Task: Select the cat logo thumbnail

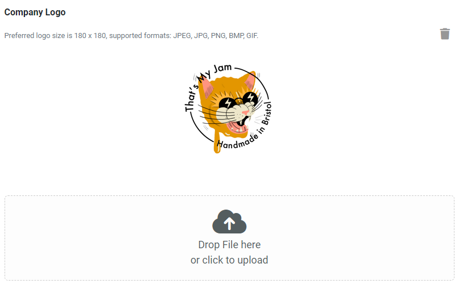Action: [228, 108]
